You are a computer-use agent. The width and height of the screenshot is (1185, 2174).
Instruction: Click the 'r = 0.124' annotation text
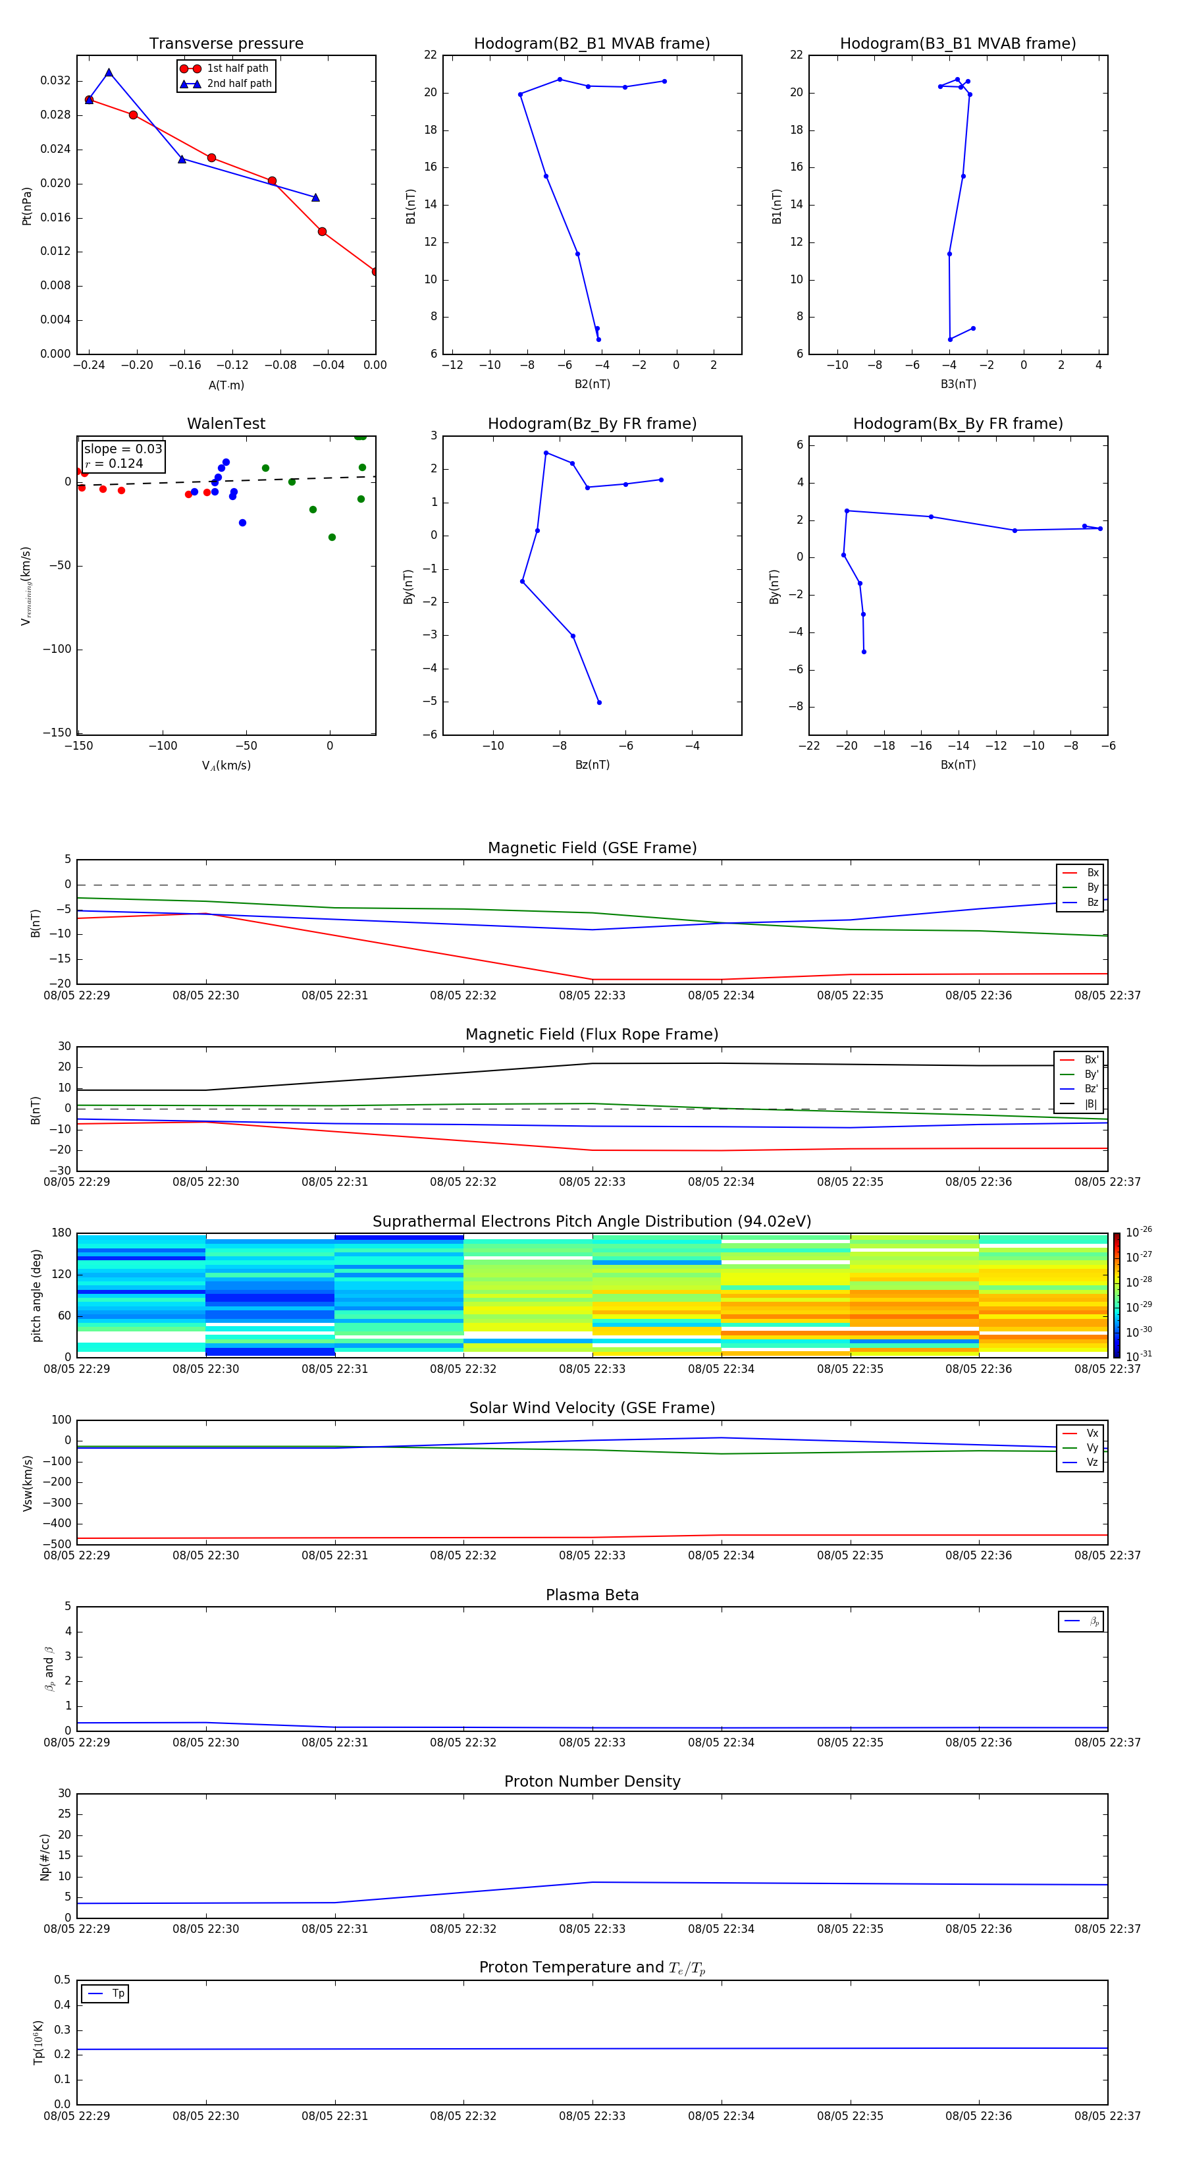point(114,463)
